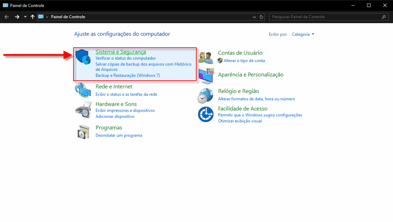
Task: Open Verificar o status do computador
Action: coord(125,58)
